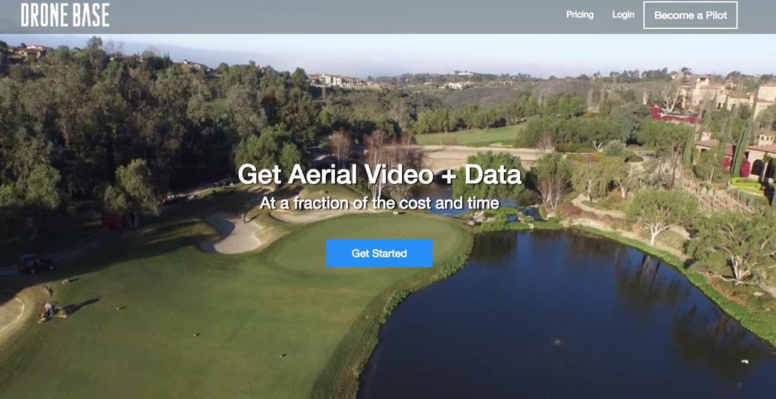Click the red vehicle near the trees

(113, 220)
